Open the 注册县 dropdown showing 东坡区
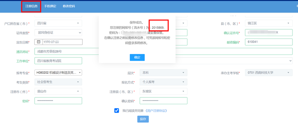The width and height of the screenshot is (298, 133). (163, 92)
